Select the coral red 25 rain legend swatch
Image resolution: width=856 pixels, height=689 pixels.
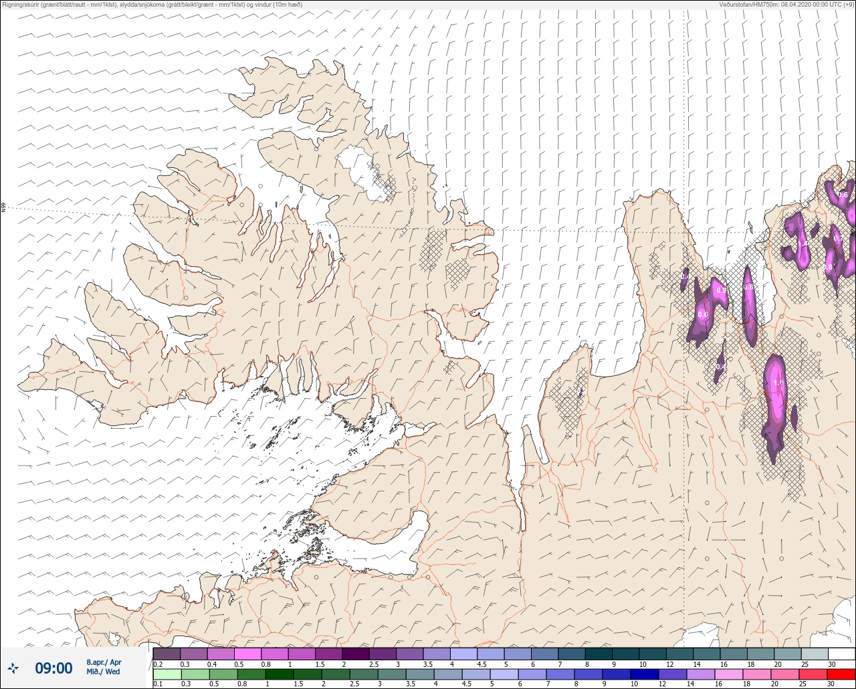click(813, 674)
